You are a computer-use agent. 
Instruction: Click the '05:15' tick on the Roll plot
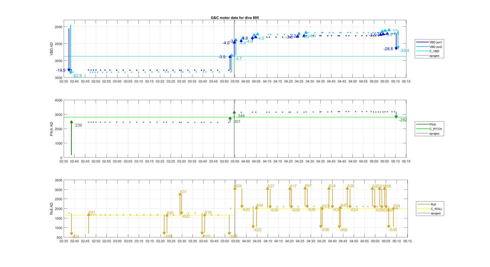tap(407, 241)
